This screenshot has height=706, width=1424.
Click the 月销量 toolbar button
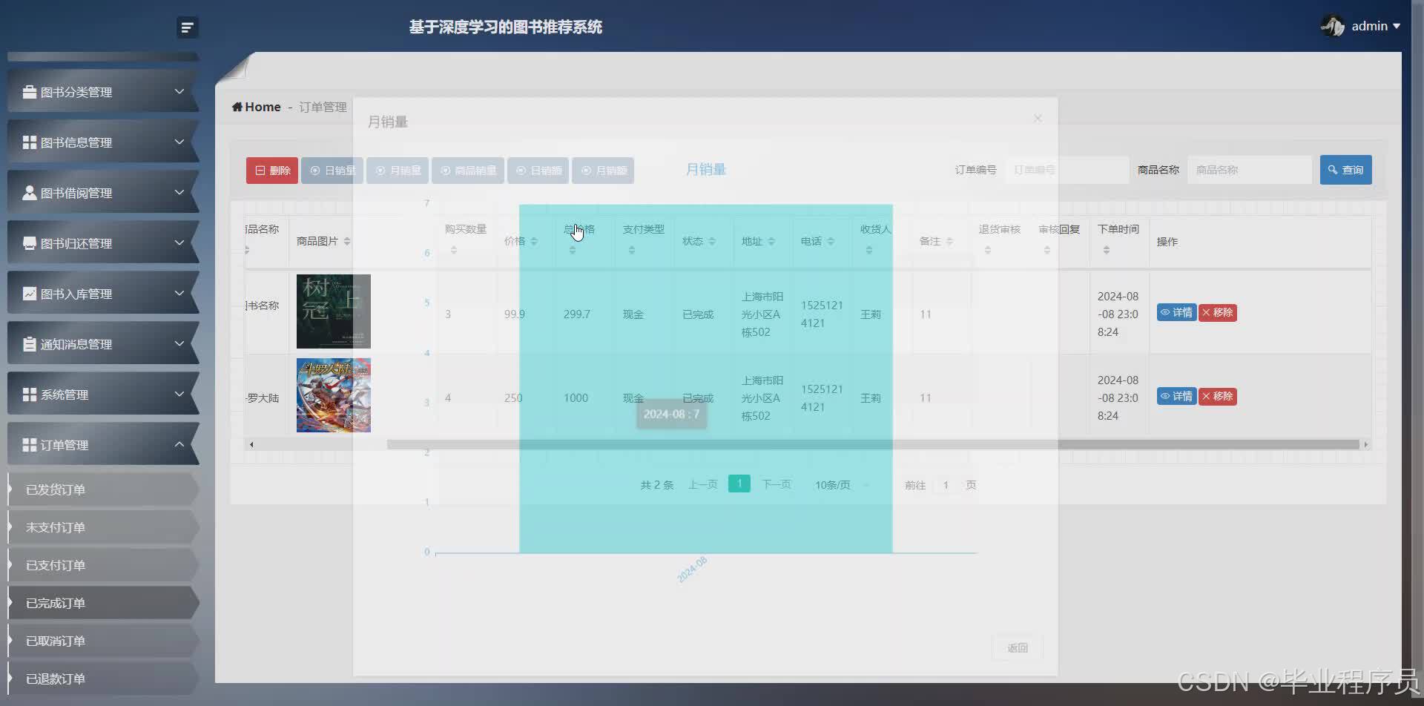pyautogui.click(x=398, y=171)
